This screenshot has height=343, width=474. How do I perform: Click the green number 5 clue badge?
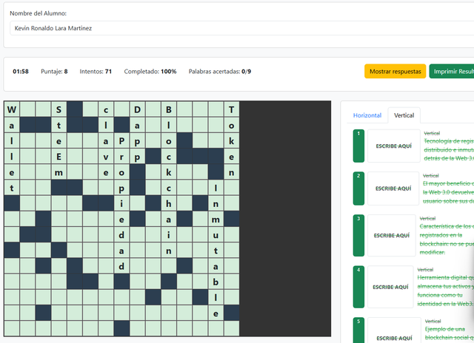pos(358,330)
